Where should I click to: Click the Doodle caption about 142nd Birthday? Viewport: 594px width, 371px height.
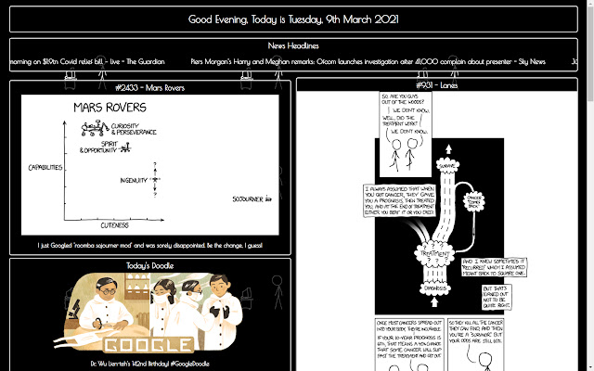click(150, 364)
